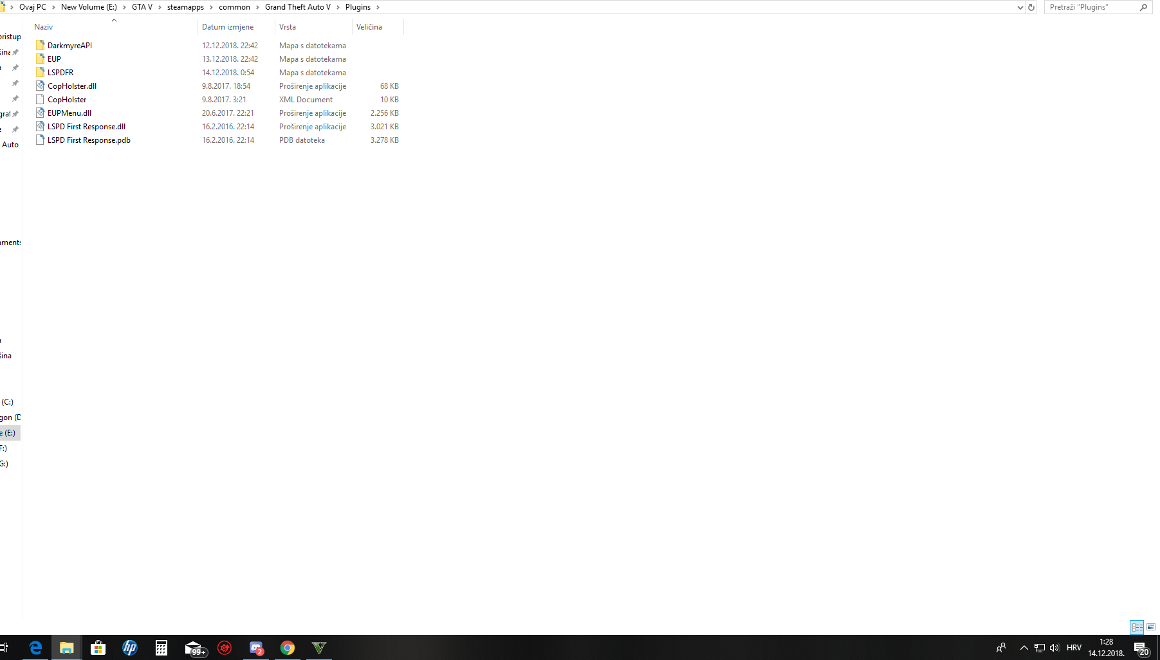The height and width of the screenshot is (660, 1160).
Task: Click the File Explorer taskbar icon
Action: (x=66, y=648)
